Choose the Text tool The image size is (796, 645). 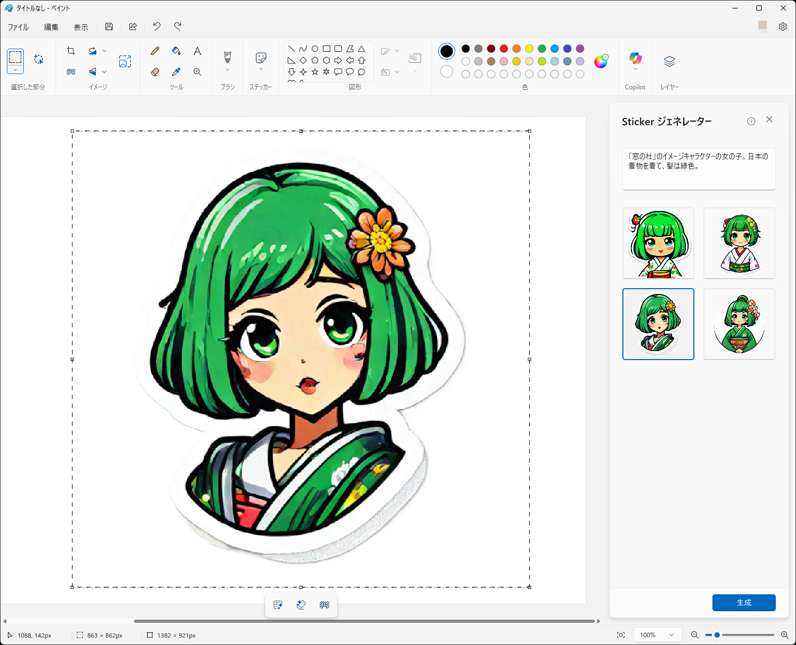click(x=197, y=51)
